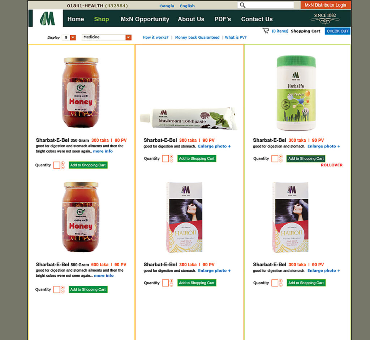The width and height of the screenshot is (370, 340).
Task: Decrease quantity for Sharbat-E-Bel 500 Gram
Action: [x=63, y=292]
